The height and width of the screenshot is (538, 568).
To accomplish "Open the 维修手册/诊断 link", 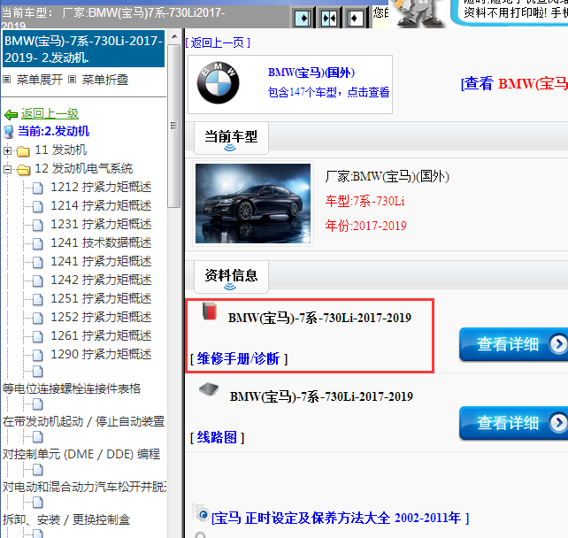I will click(239, 358).
